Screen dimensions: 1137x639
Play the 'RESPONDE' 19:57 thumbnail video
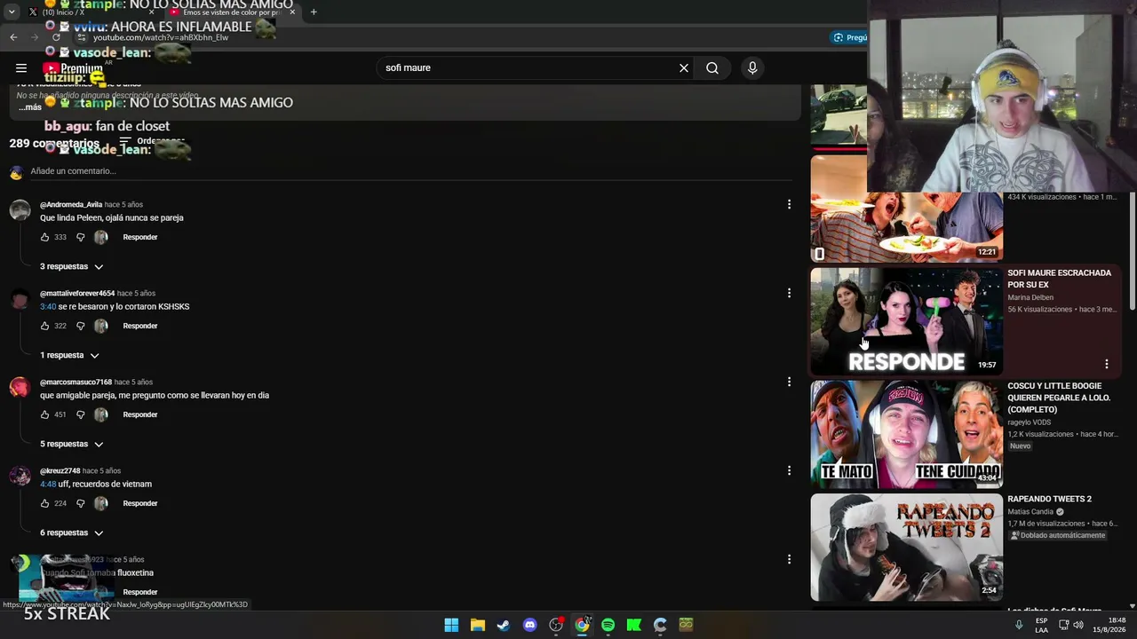tap(906, 320)
